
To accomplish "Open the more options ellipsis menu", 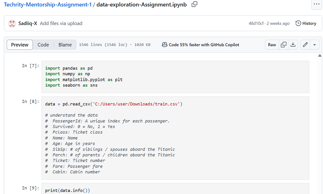I will (x=317, y=5).
